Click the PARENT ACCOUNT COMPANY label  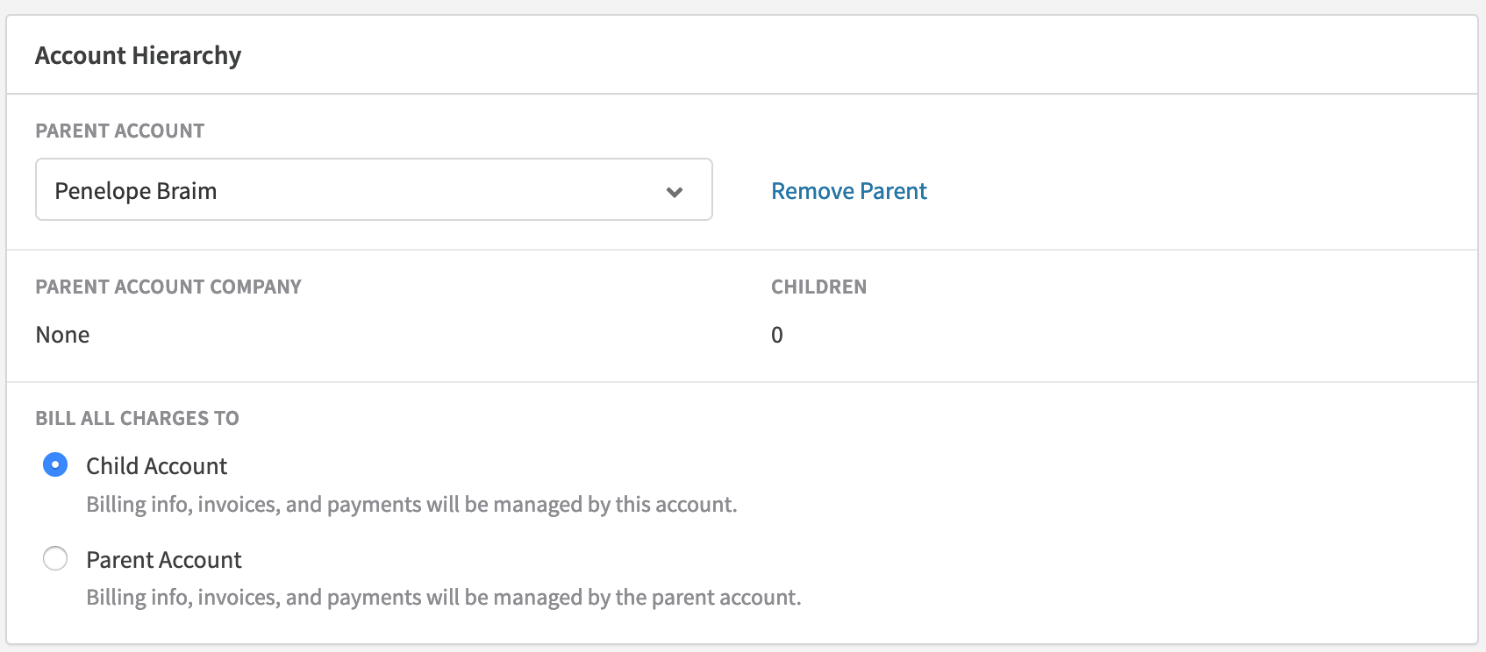coord(168,287)
